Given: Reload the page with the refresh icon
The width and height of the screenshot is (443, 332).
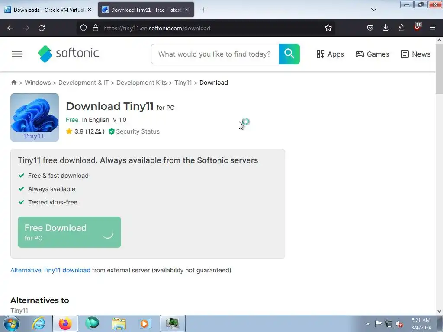Looking at the screenshot, I should [42, 28].
